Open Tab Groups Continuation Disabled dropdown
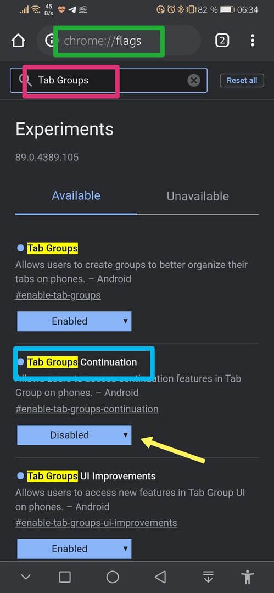 74,435
